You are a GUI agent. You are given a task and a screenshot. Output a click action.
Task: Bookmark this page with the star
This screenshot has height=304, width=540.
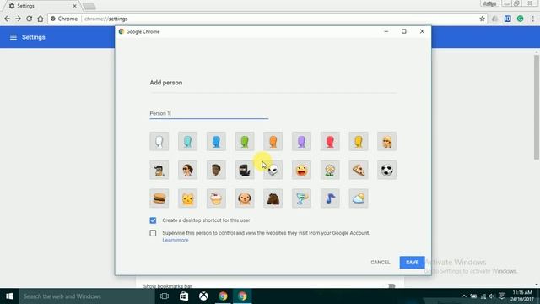[482, 19]
